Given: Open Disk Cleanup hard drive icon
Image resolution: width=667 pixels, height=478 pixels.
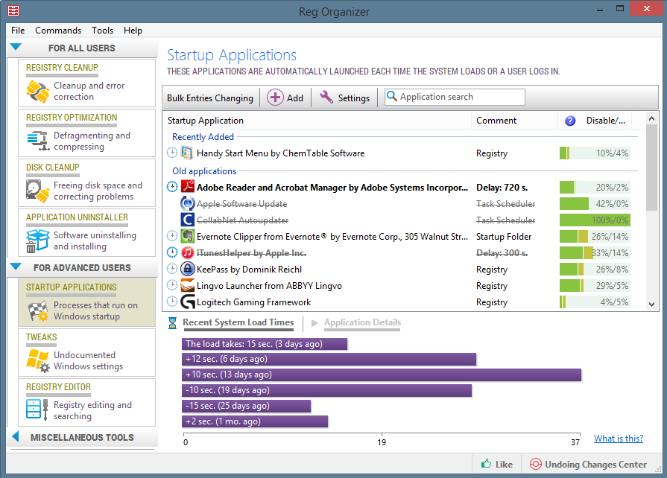Looking at the screenshot, I should (x=37, y=191).
